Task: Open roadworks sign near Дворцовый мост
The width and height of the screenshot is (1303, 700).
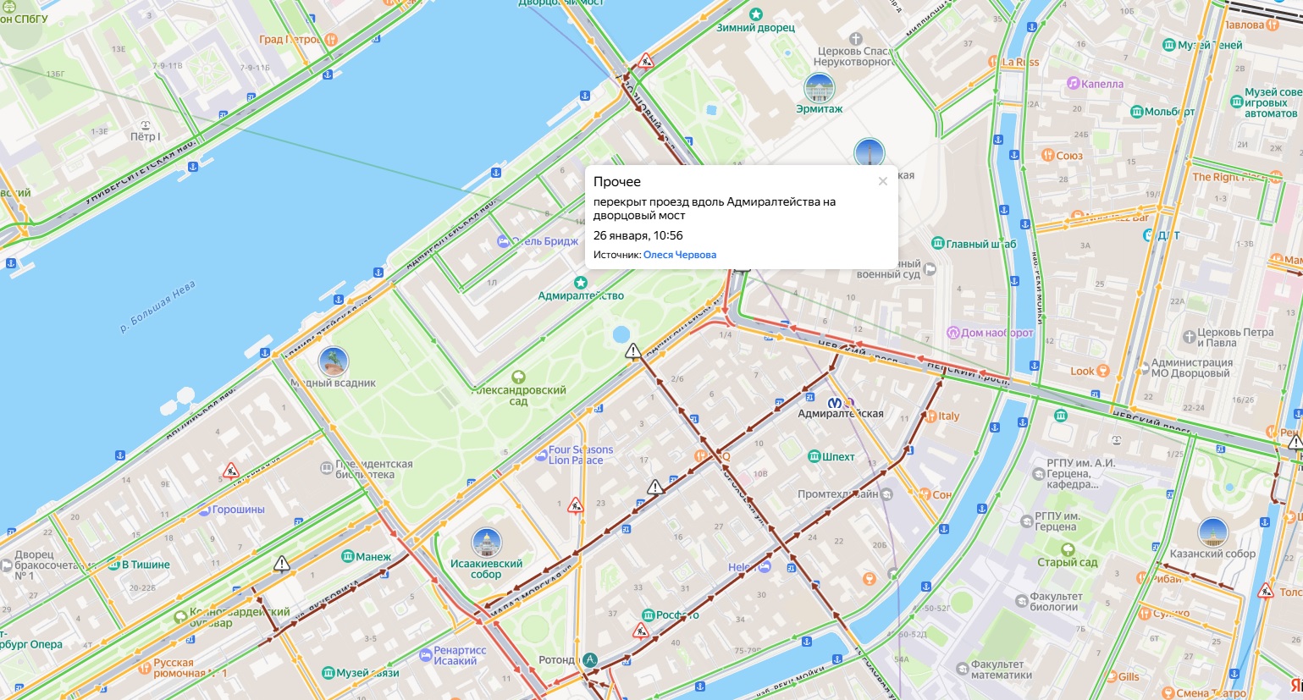Action: [x=646, y=61]
